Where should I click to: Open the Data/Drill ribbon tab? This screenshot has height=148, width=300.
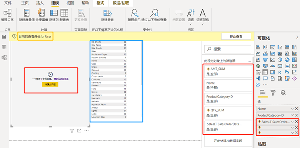point(121,3)
